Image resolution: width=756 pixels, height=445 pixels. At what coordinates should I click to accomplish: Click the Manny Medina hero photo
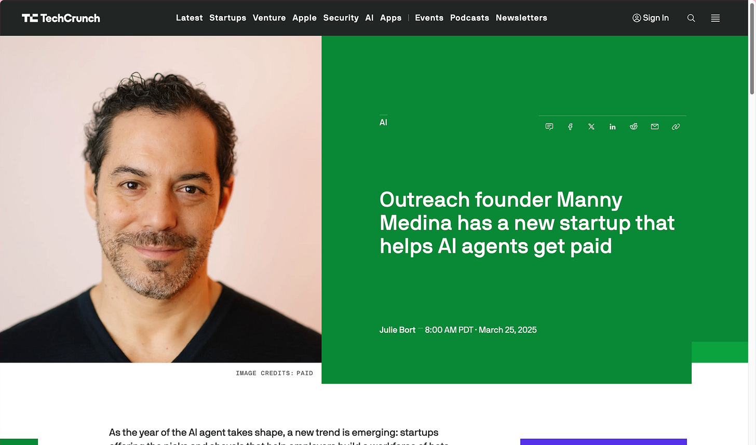point(161,199)
